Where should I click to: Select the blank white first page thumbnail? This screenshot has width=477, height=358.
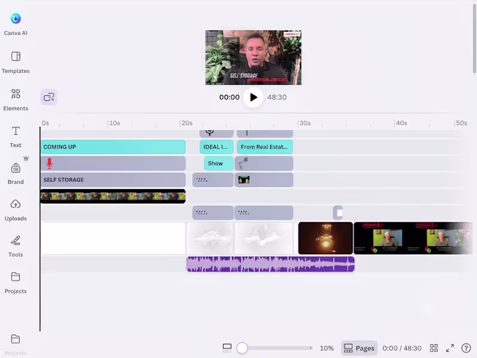click(113, 238)
